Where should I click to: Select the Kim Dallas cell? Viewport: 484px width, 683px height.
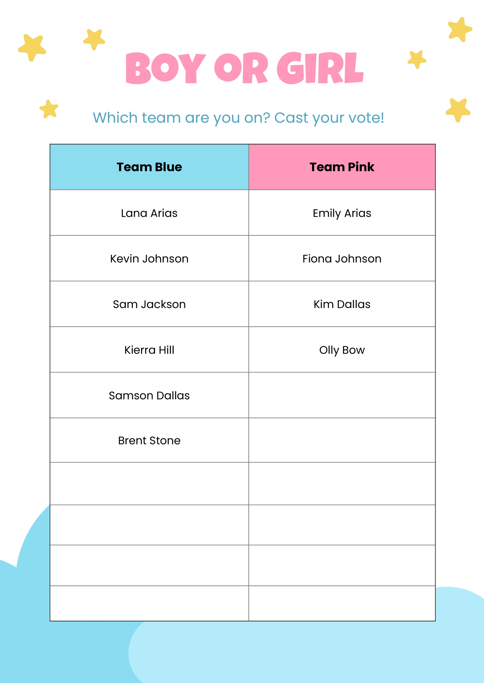tap(342, 304)
